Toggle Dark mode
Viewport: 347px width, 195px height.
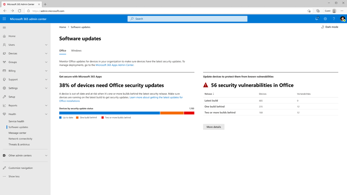pos(330,27)
